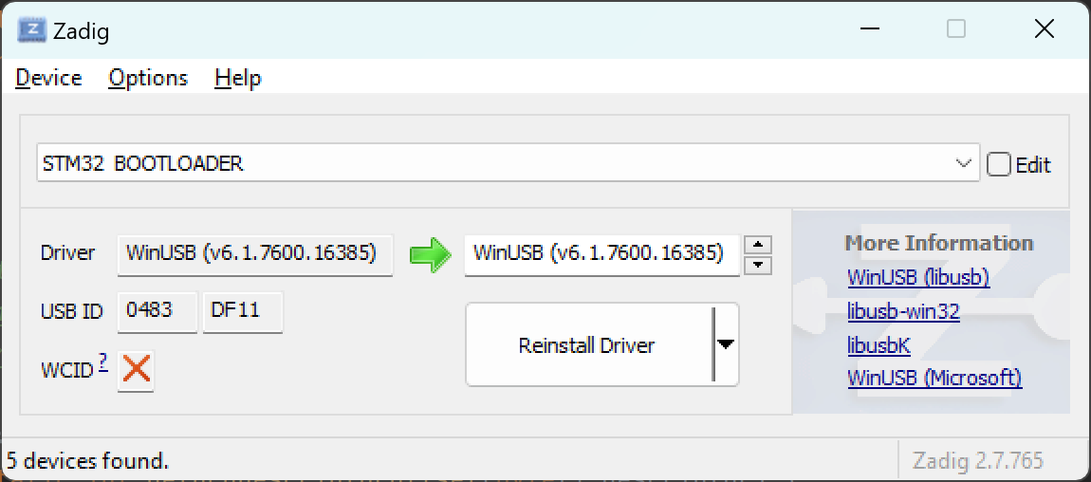Open the WCID question mark help link
Screen dimensions: 1091x482
(103, 362)
